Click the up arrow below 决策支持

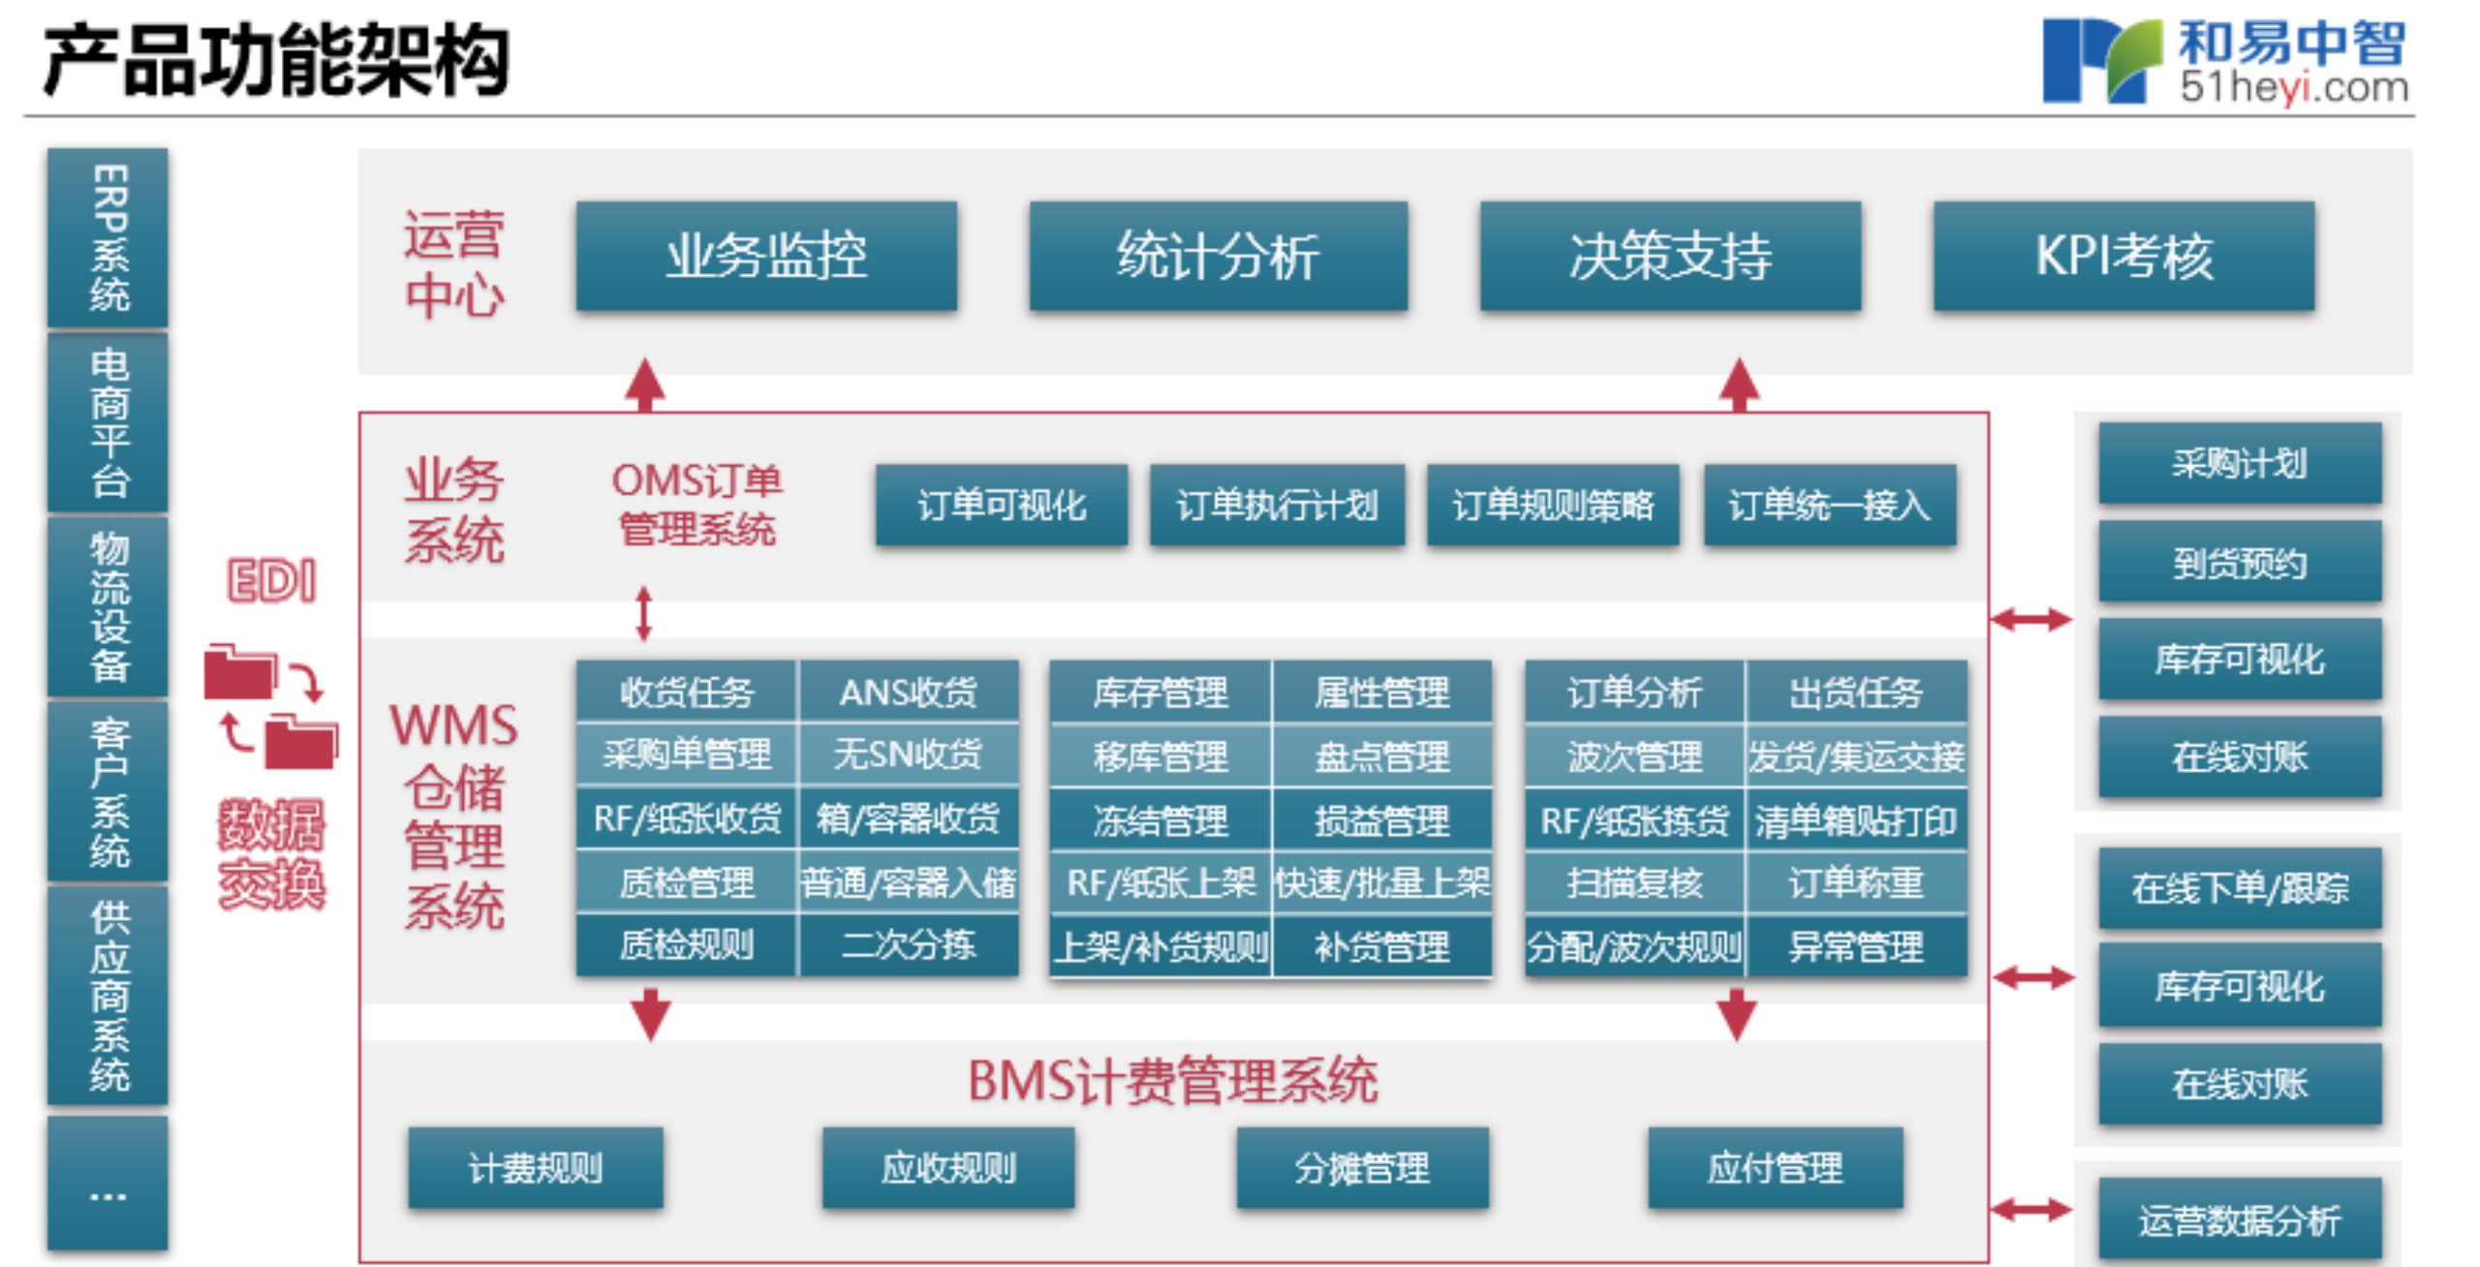pyautogui.click(x=1739, y=386)
